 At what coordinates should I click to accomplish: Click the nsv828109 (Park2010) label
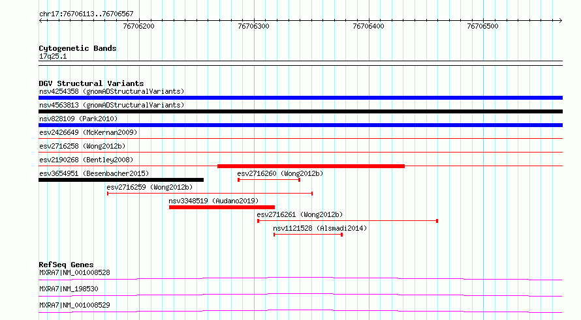78,119
